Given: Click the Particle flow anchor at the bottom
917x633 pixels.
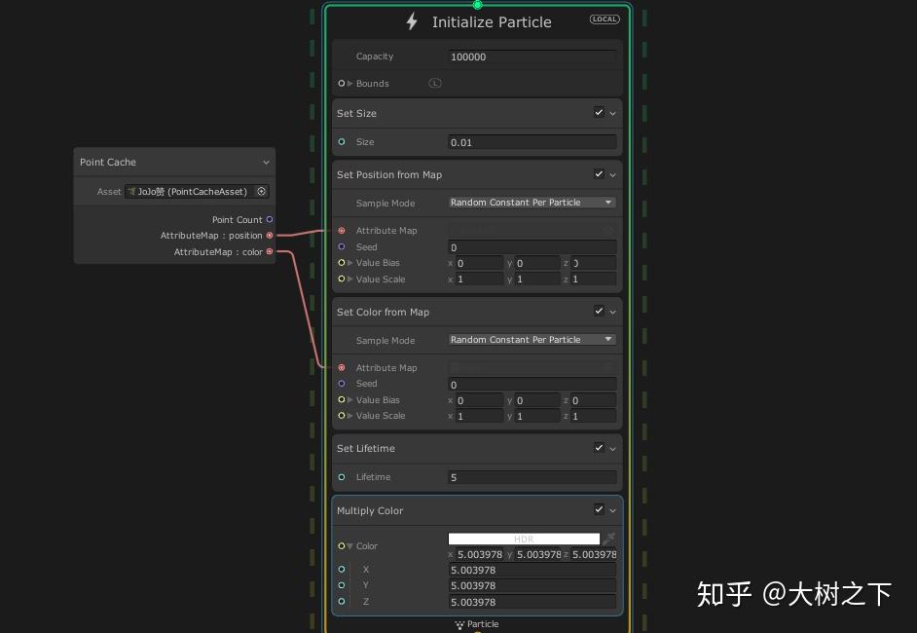Looking at the screenshot, I should (x=477, y=624).
